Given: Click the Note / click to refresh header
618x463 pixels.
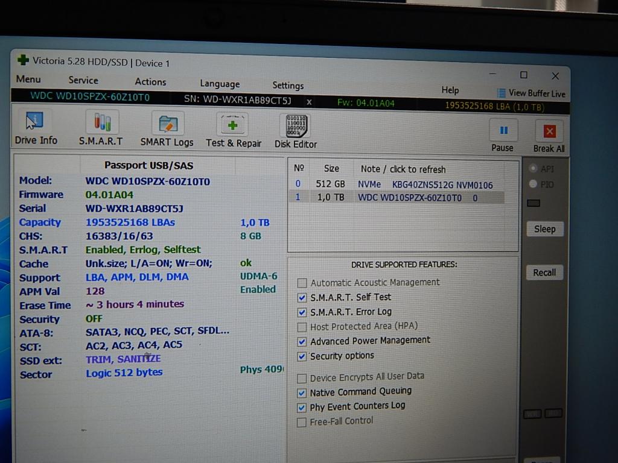Looking at the screenshot, I should pyautogui.click(x=403, y=169).
